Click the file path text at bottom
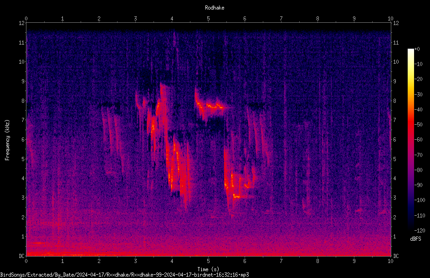Screen dimensions: 430x278 point(124,275)
